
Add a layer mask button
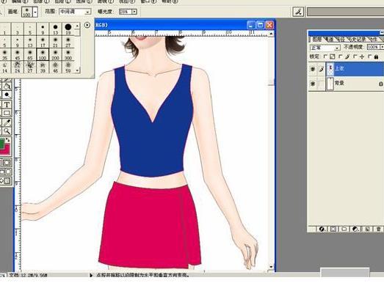333,229
